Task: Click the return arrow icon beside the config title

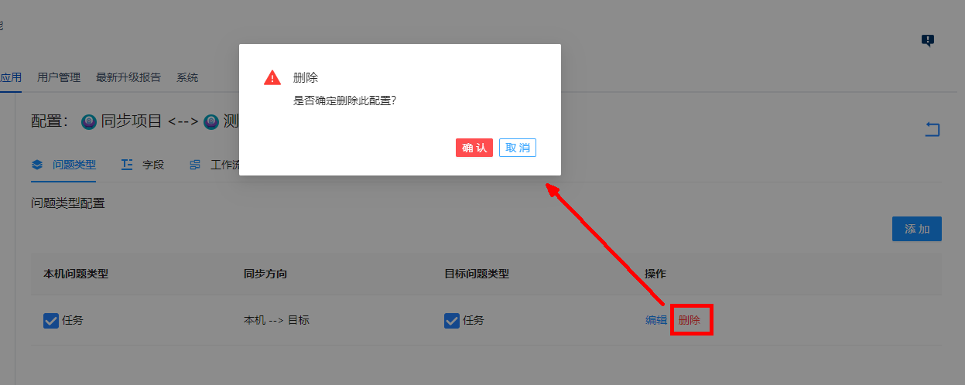Action: click(x=932, y=130)
